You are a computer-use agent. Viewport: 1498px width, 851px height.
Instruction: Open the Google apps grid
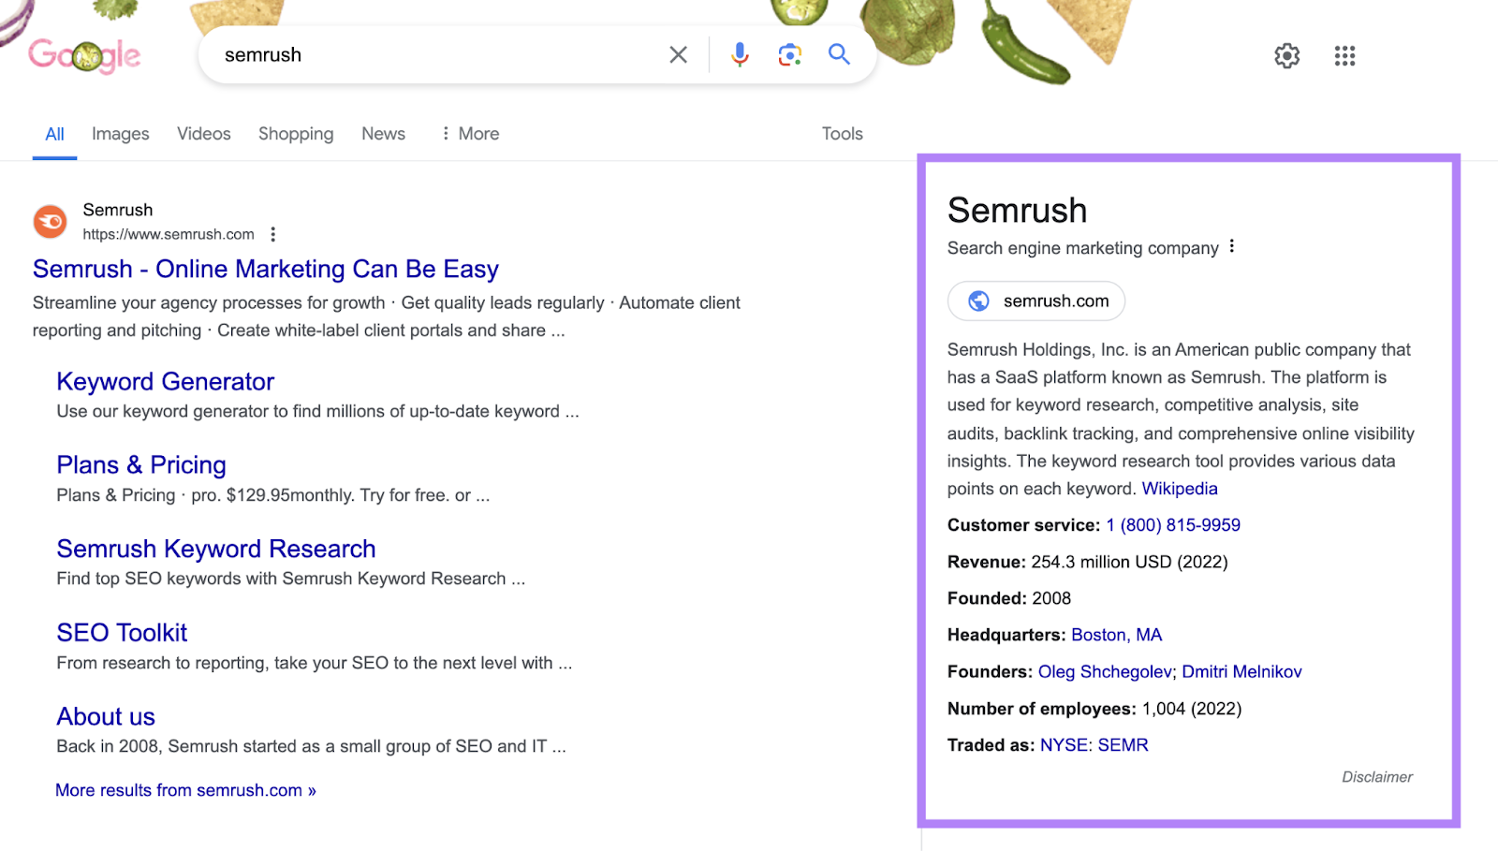pyautogui.click(x=1344, y=56)
